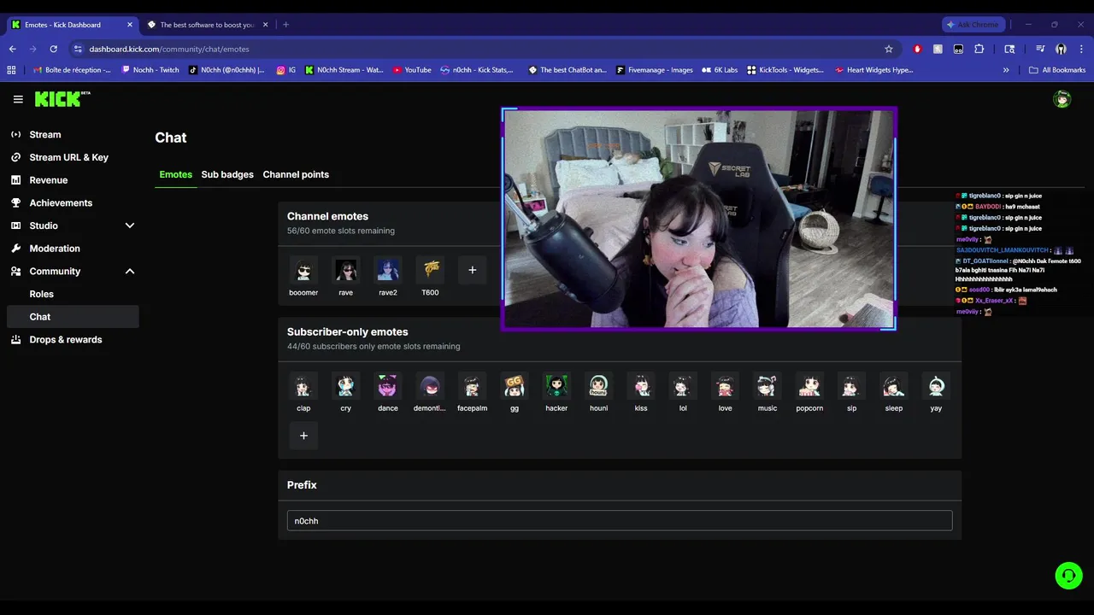1094x615 pixels.
Task: Open the profile avatar menu
Action: [x=1062, y=99]
